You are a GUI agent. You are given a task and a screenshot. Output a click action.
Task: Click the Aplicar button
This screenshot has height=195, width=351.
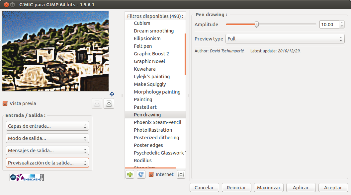[x=301, y=188]
